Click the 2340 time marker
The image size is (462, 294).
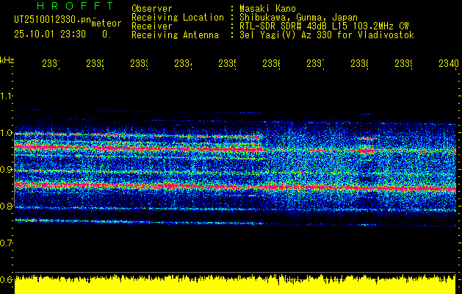(449, 64)
